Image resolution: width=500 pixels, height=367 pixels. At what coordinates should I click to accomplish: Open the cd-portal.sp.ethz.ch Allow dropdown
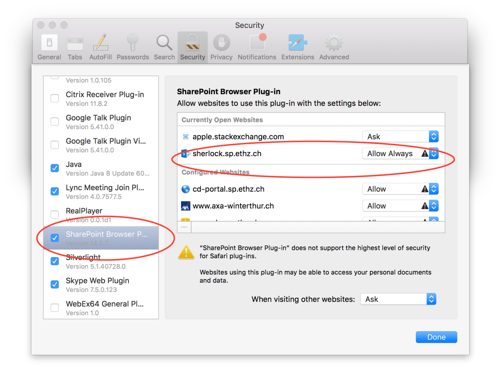point(400,189)
